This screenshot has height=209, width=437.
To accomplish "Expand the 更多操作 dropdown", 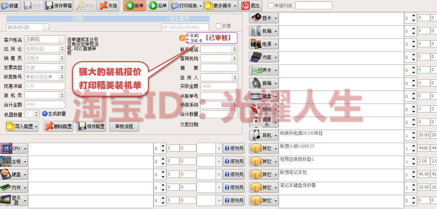I will [x=221, y=6].
